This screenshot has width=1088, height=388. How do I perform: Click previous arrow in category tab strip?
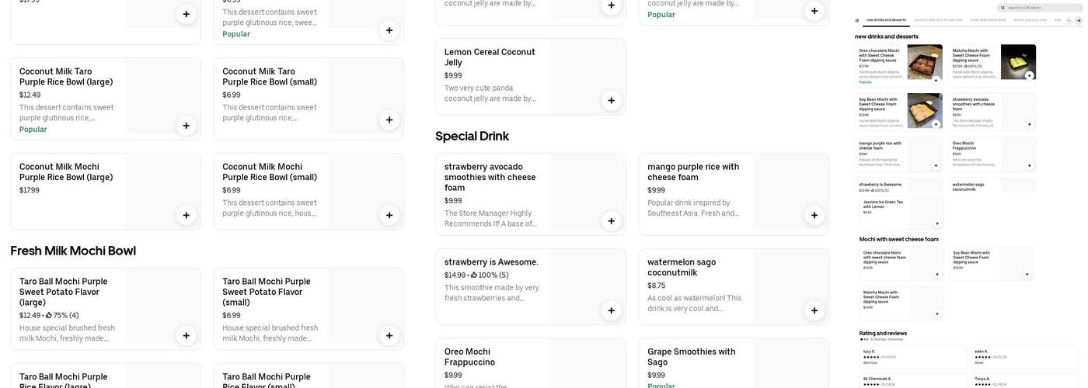[1069, 20]
